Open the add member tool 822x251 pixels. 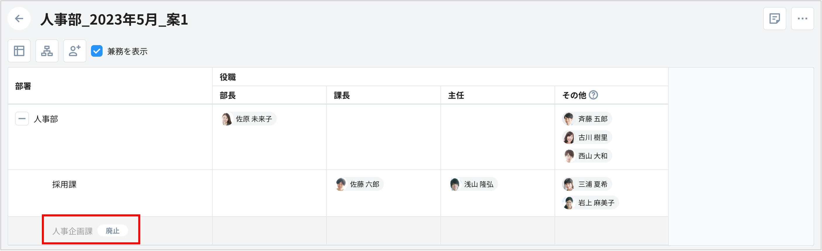click(x=74, y=51)
